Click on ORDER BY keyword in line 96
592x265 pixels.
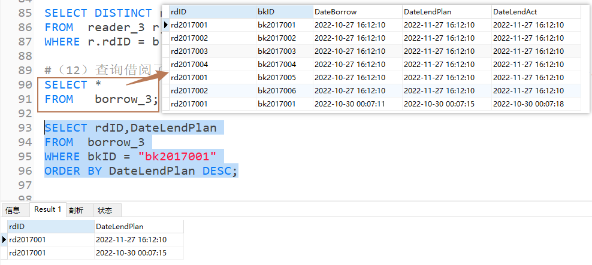tap(73, 171)
